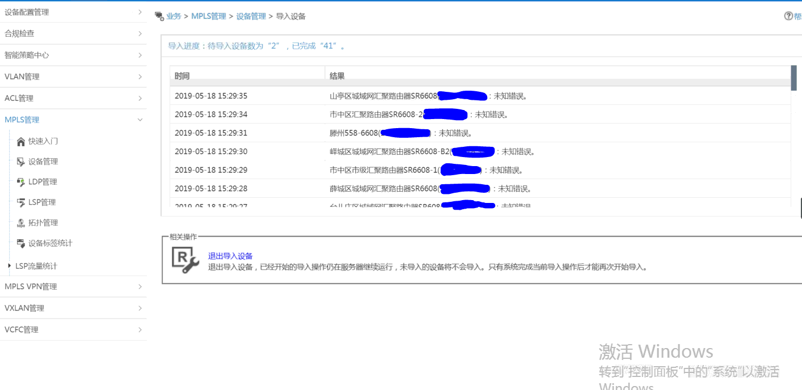Viewport: 802px width, 390px height.
Task: Select row with time 2019-05-18 15:29:29
Action: click(480, 170)
